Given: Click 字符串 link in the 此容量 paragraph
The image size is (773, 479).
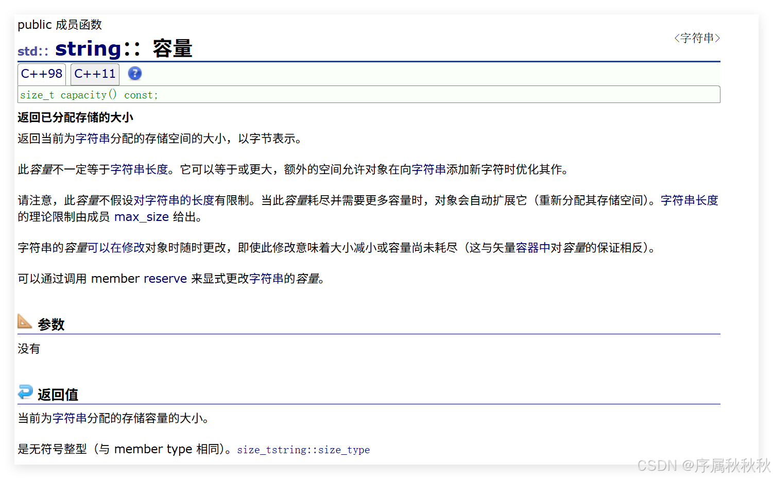Looking at the screenshot, I should (x=430, y=169).
